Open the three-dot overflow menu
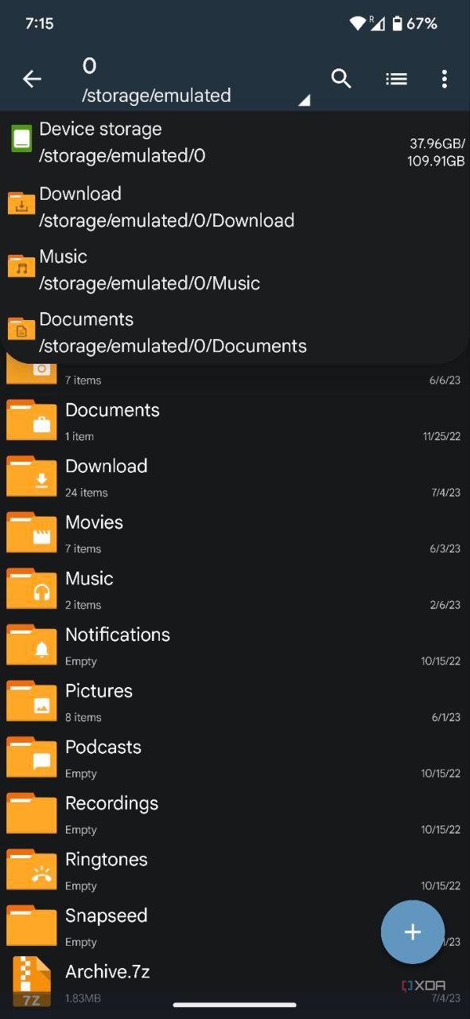Image resolution: width=470 pixels, height=1019 pixels. click(444, 79)
